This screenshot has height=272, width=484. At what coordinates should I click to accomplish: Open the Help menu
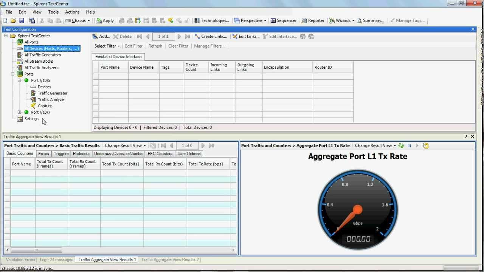[x=90, y=12]
